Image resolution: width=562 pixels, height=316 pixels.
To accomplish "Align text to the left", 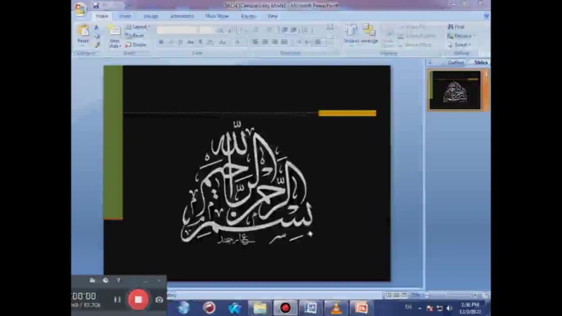I will 255,42.
